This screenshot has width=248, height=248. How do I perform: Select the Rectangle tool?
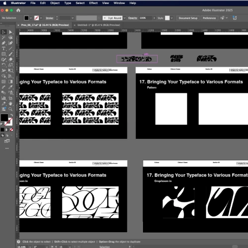coord(3,54)
